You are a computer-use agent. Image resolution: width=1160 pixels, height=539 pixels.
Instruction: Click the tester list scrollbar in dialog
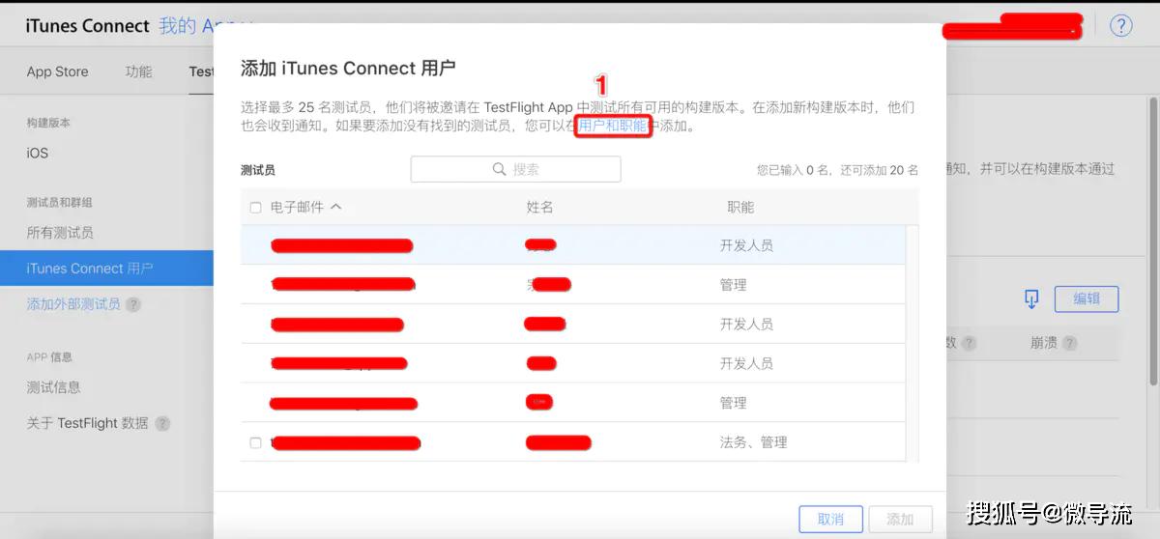(x=913, y=343)
